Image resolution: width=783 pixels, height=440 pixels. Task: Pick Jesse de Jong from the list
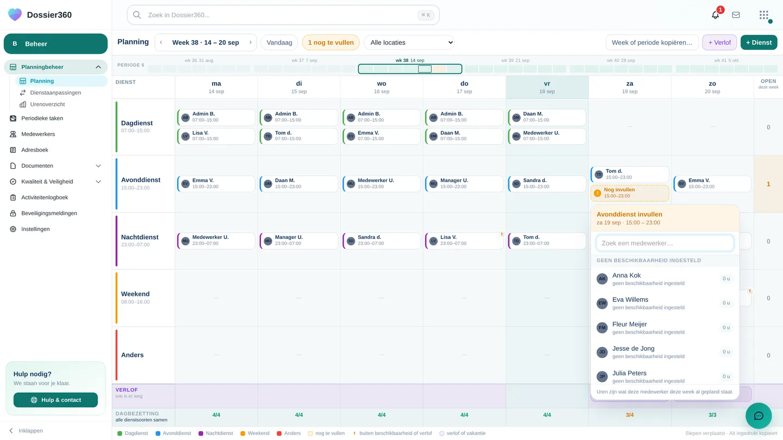pyautogui.click(x=664, y=352)
